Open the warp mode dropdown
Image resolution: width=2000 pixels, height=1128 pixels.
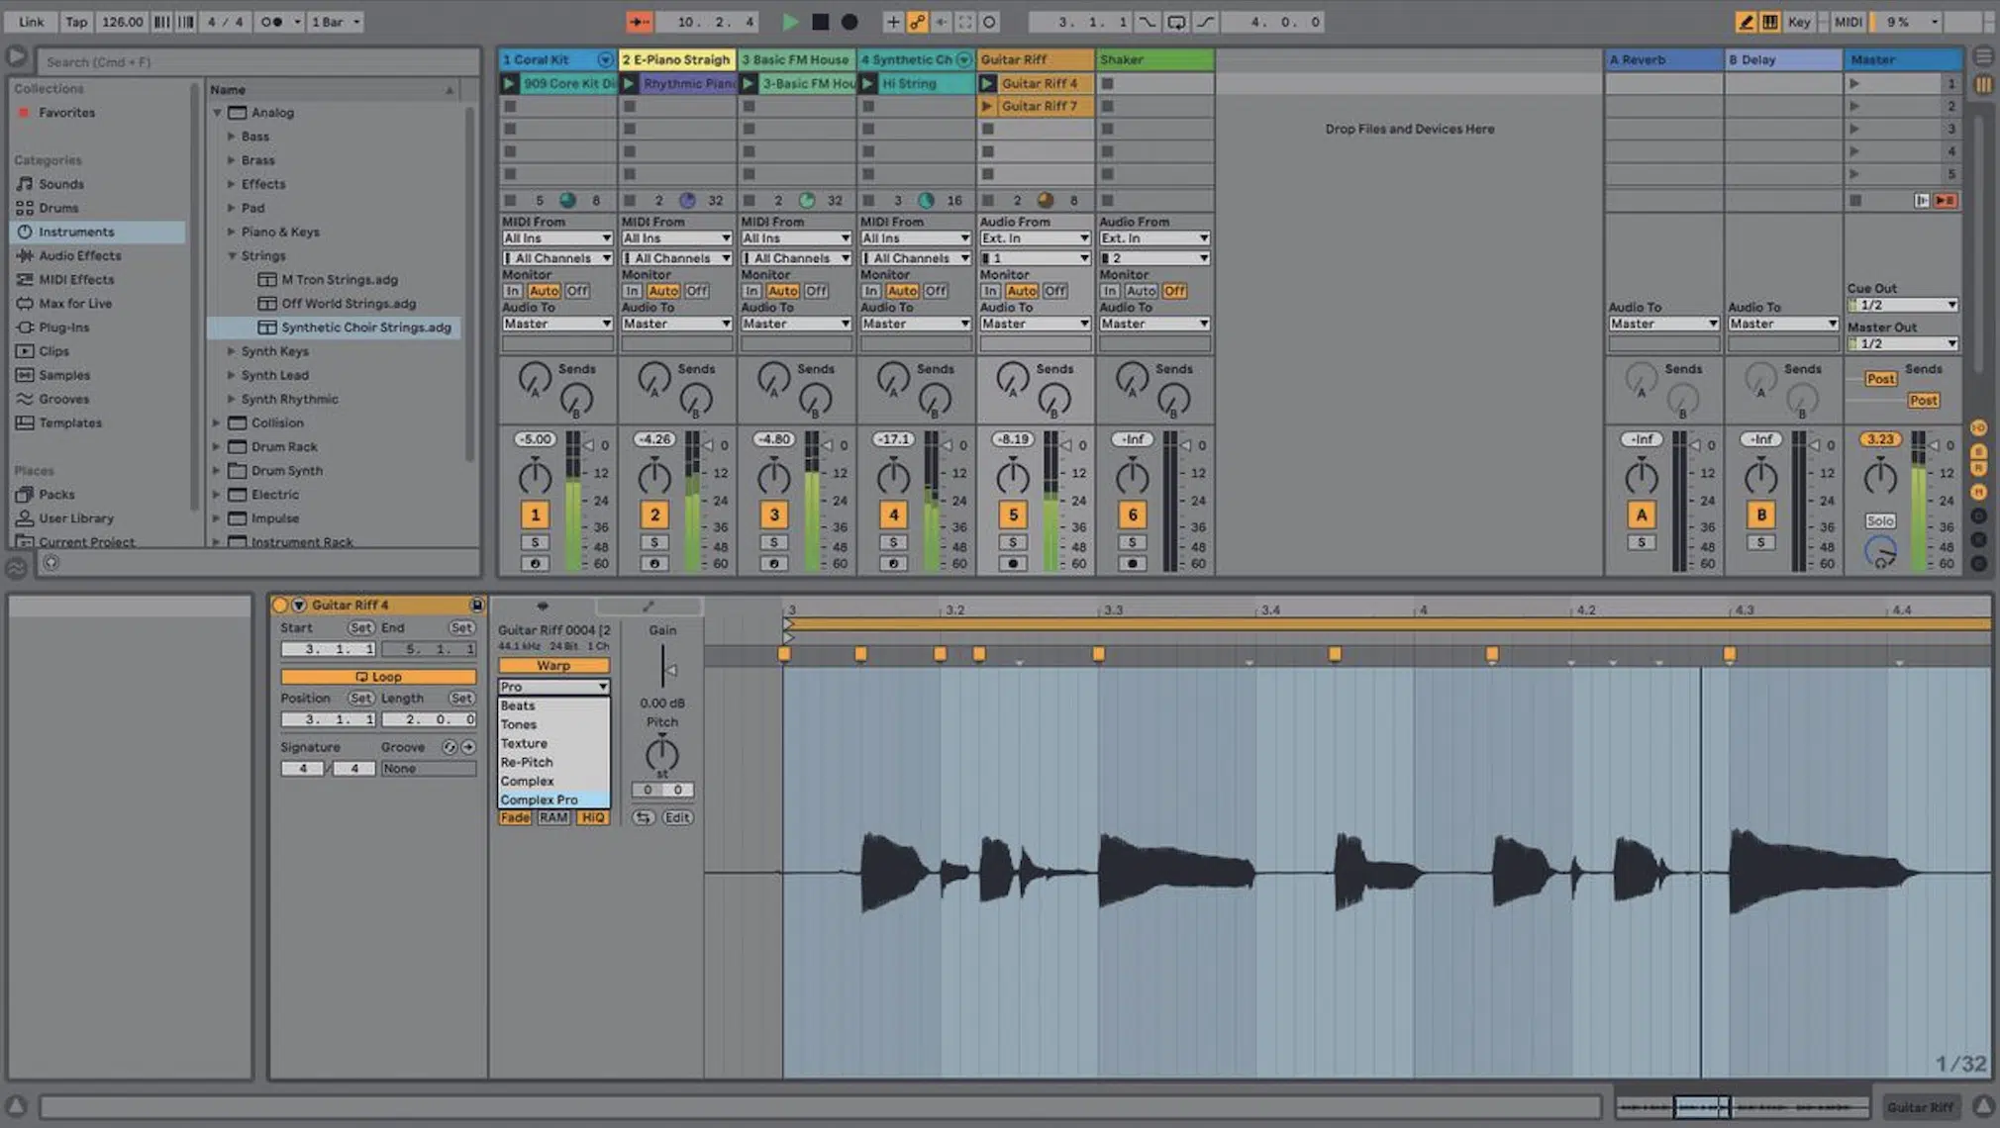tap(553, 687)
